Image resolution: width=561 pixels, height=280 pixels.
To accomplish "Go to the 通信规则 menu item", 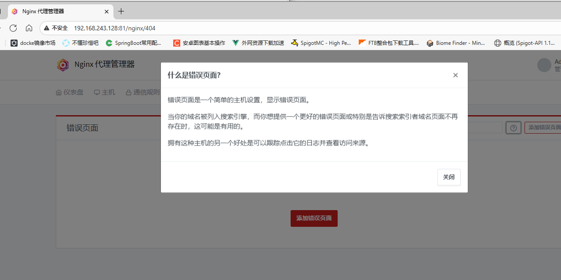I will [142, 92].
